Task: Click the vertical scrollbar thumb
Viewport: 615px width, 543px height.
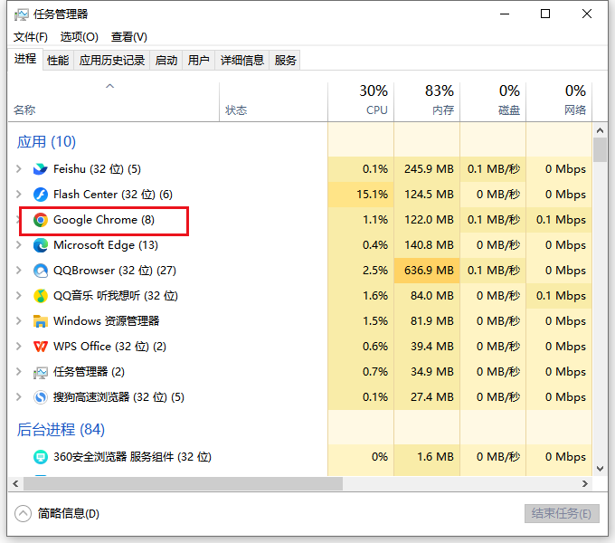Action: [x=600, y=149]
